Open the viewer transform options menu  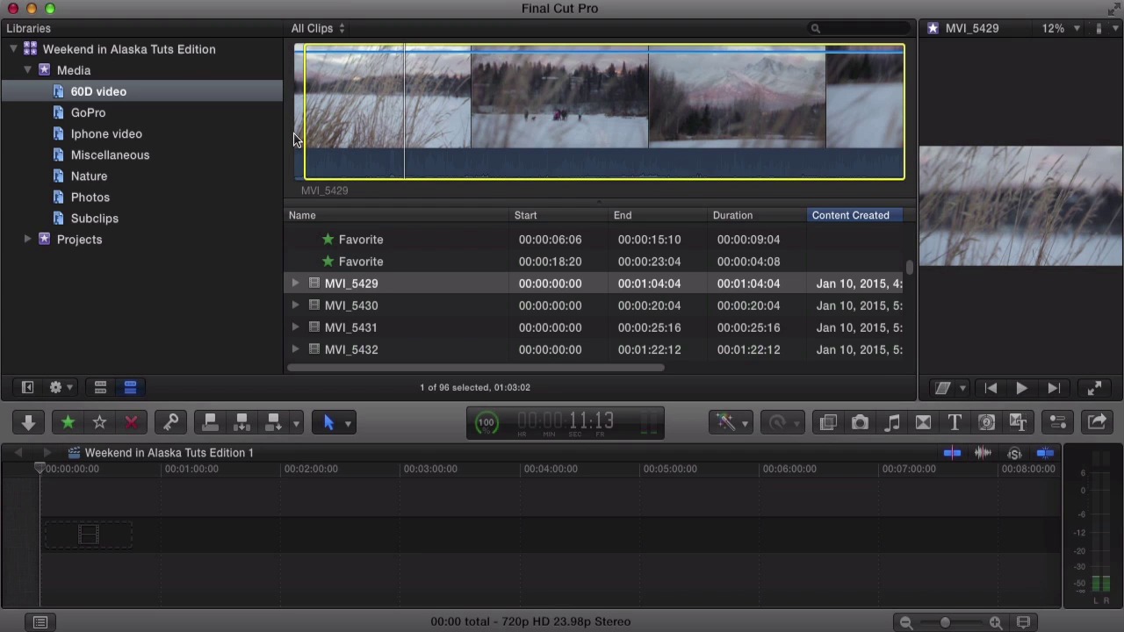[948, 388]
